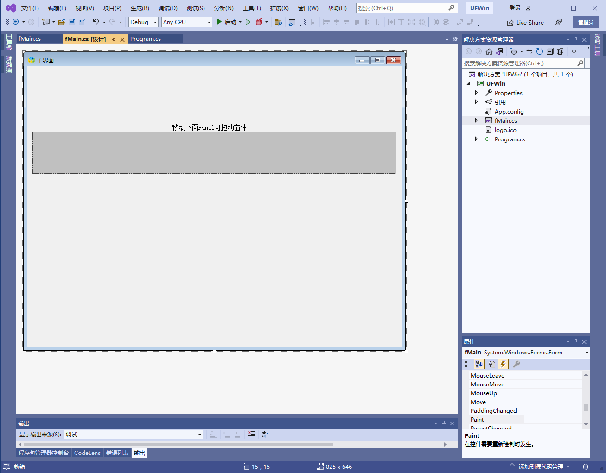
Task: Click the Pending Changes Filter clock icon
Action: click(513, 51)
